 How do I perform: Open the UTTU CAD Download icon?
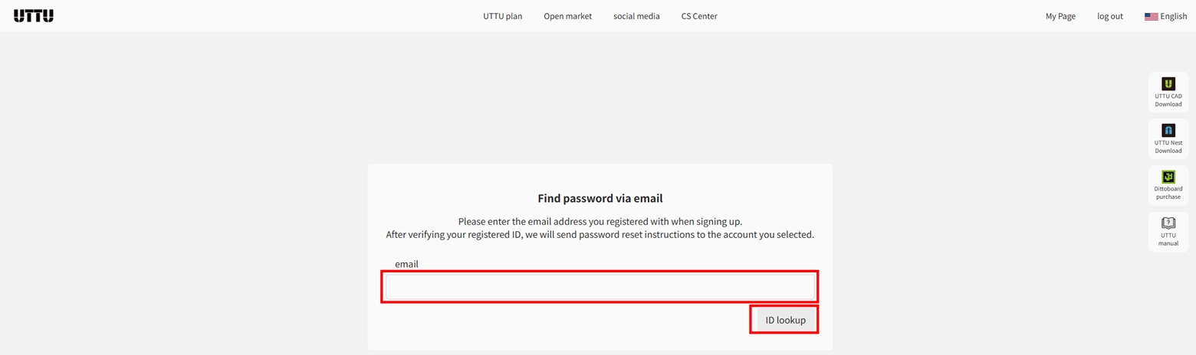pos(1168,83)
